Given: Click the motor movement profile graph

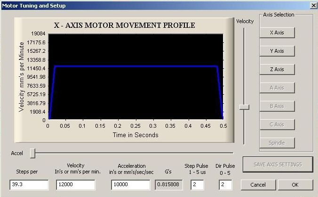Looking at the screenshot, I should pyautogui.click(x=135, y=76).
